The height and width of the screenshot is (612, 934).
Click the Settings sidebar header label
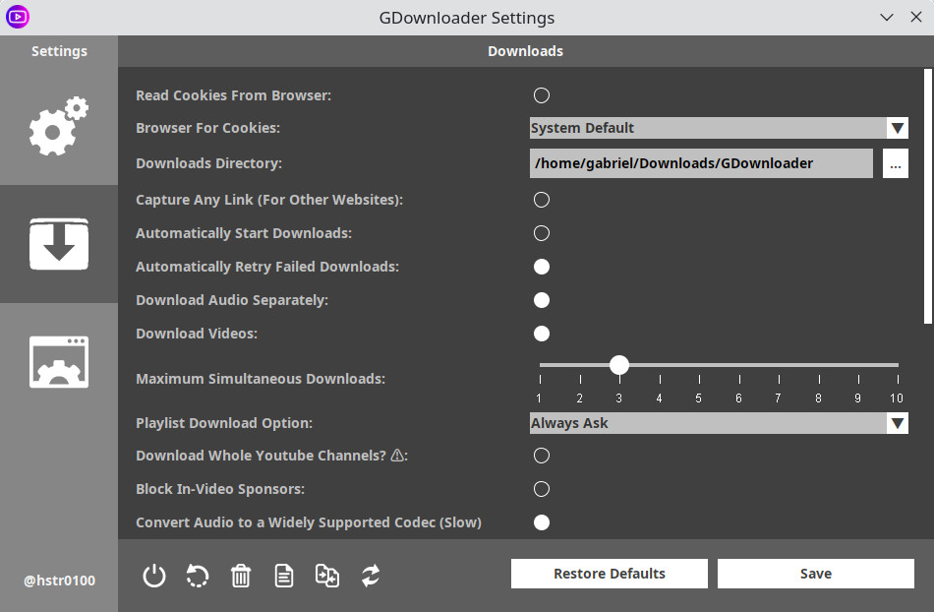pos(59,51)
